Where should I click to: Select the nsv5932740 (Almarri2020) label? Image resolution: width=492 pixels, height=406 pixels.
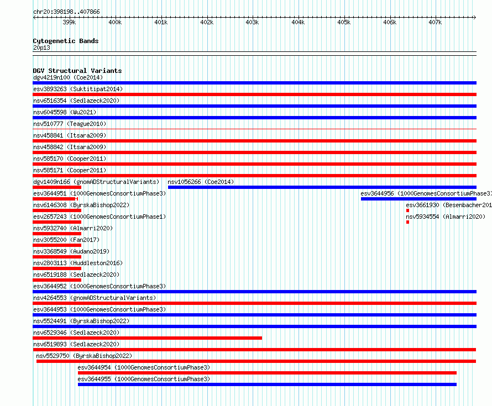(73, 228)
